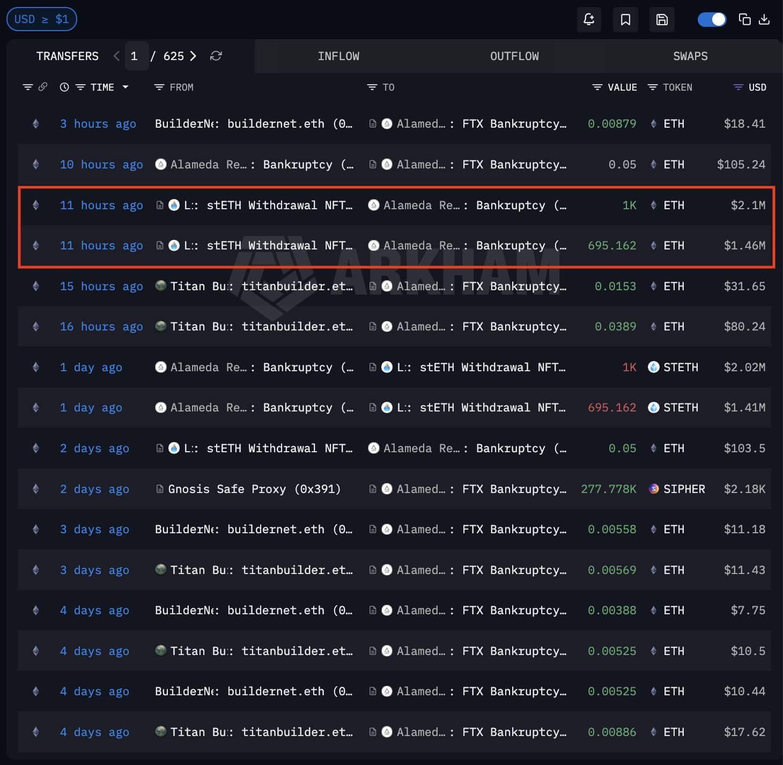Filter by the USD column
The image size is (783, 765).
(738, 87)
